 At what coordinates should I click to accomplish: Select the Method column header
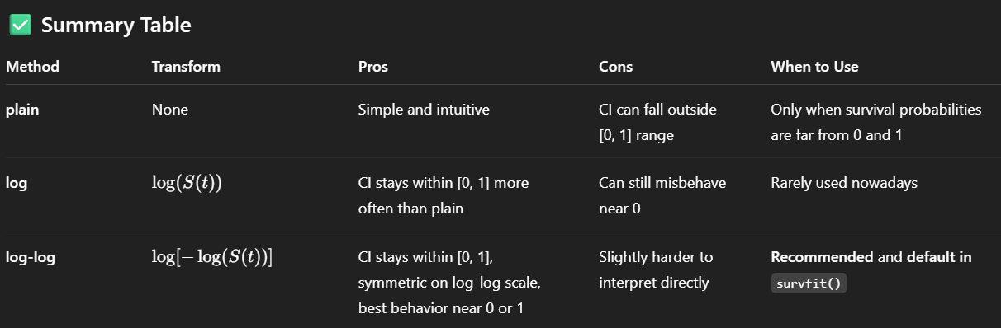coord(33,67)
